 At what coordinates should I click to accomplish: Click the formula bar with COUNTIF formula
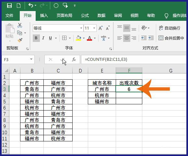(134, 59)
